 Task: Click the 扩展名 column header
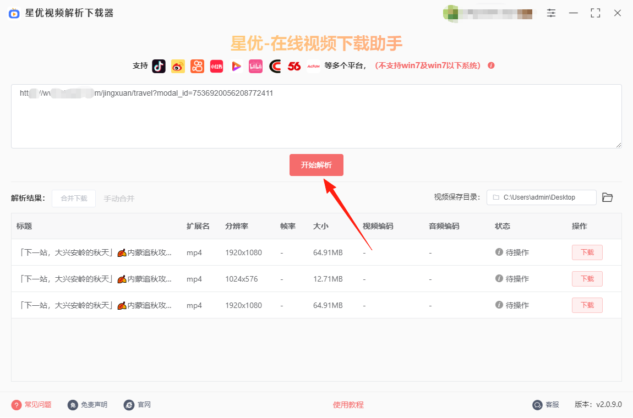[198, 227]
